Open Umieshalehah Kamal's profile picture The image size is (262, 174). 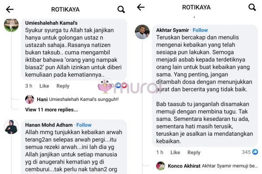click(11, 25)
